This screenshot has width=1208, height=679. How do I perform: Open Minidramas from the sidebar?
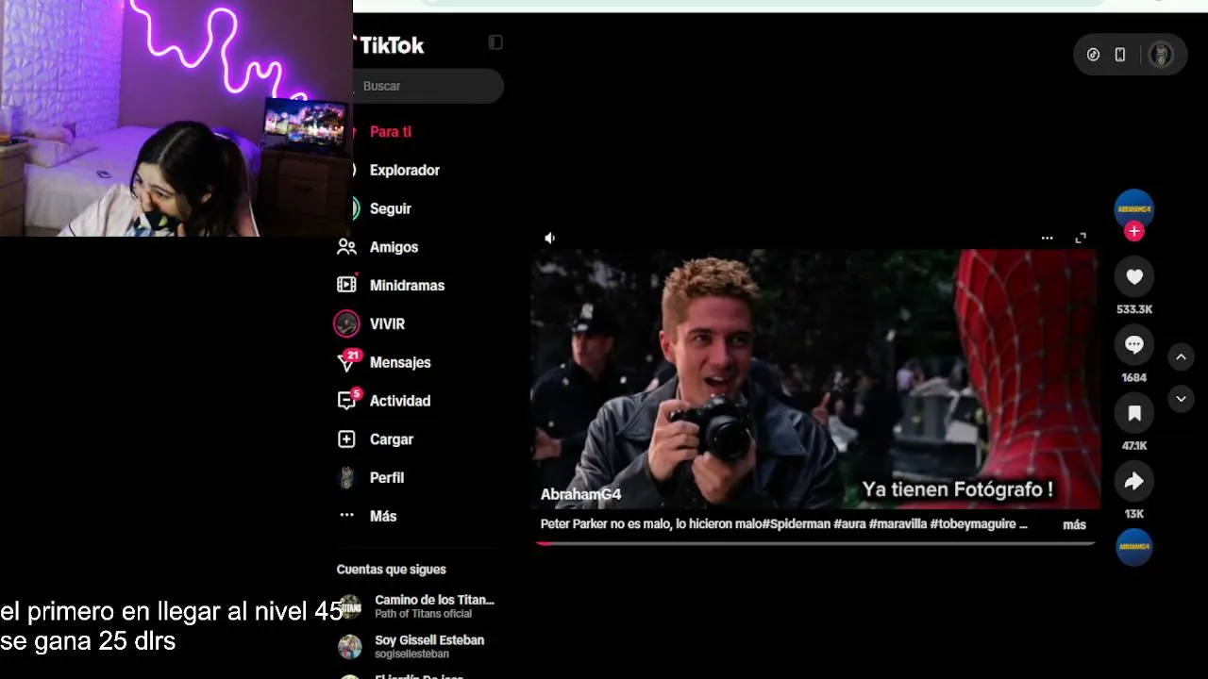[407, 286]
